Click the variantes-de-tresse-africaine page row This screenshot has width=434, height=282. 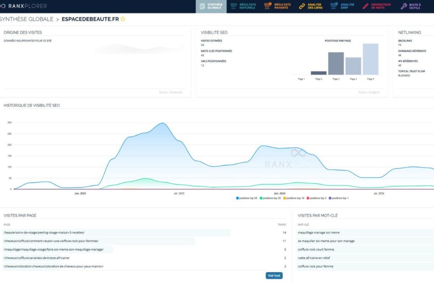click(x=145, y=258)
